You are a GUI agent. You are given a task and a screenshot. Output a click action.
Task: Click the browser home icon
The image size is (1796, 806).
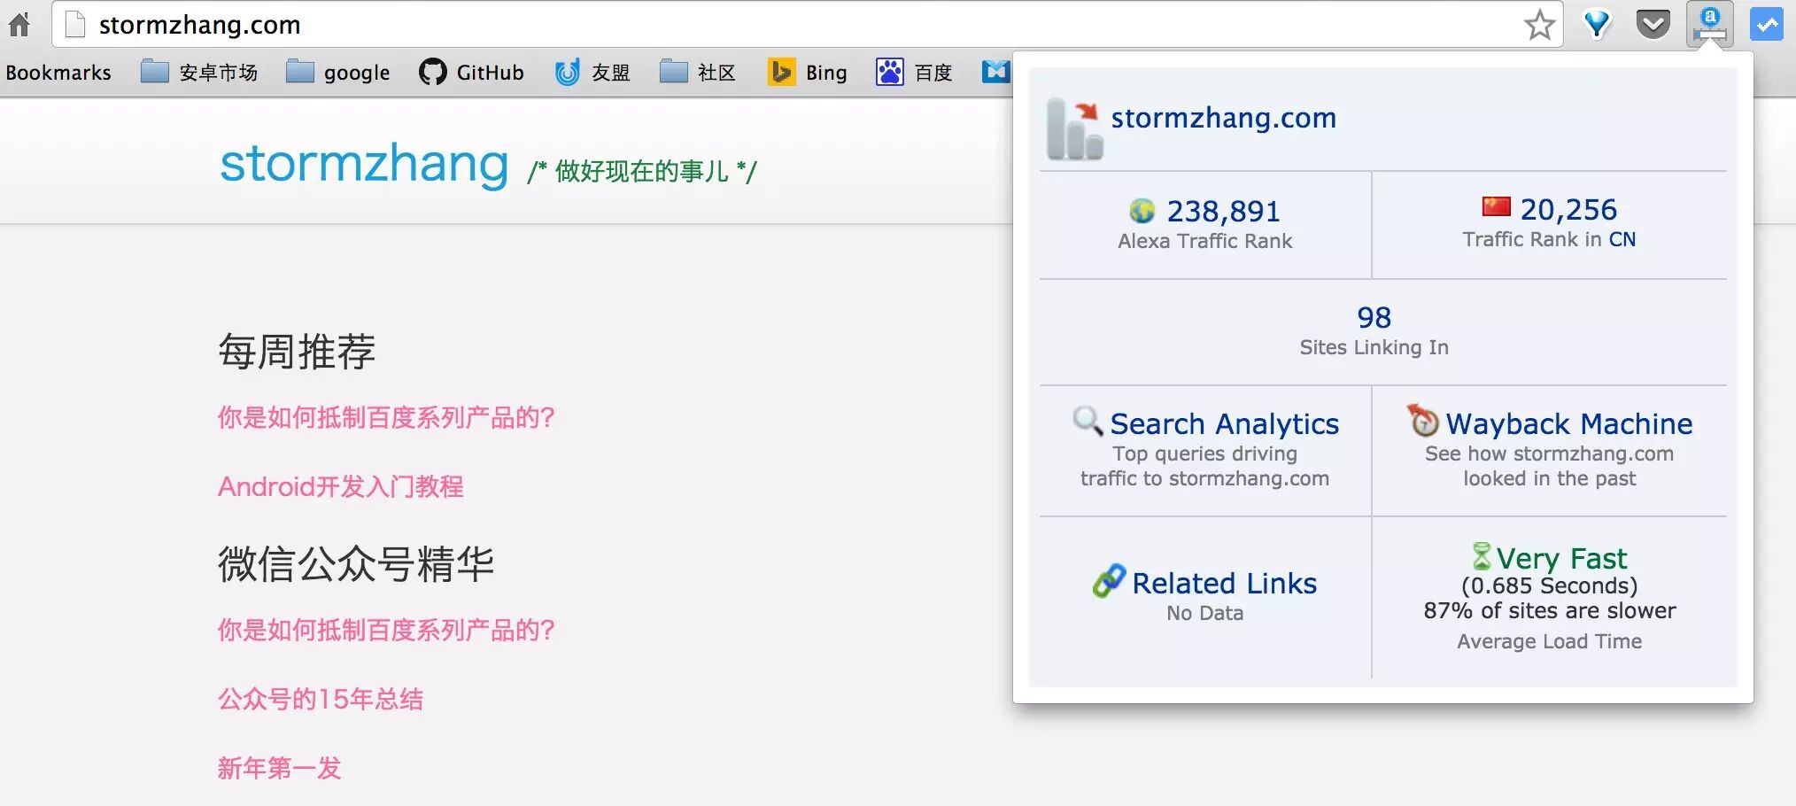(x=19, y=24)
